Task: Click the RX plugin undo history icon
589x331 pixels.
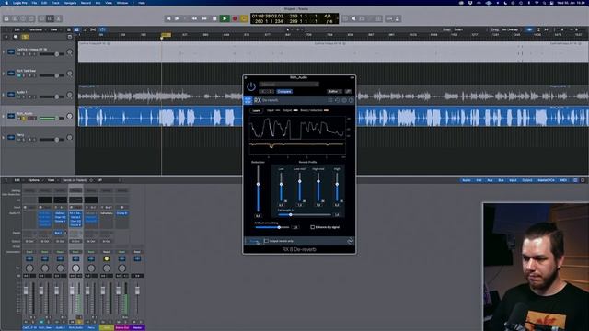Action: pyautogui.click(x=338, y=100)
